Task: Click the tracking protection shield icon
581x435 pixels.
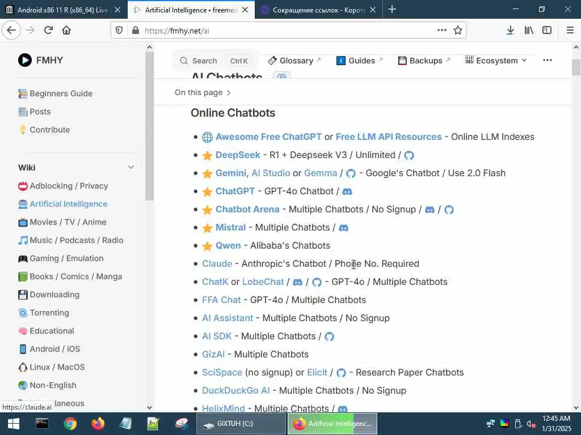Action: [x=119, y=31]
